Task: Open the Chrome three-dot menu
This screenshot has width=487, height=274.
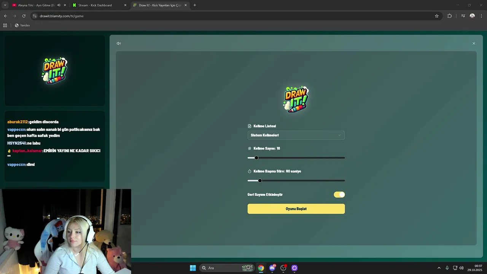Action: (x=482, y=16)
